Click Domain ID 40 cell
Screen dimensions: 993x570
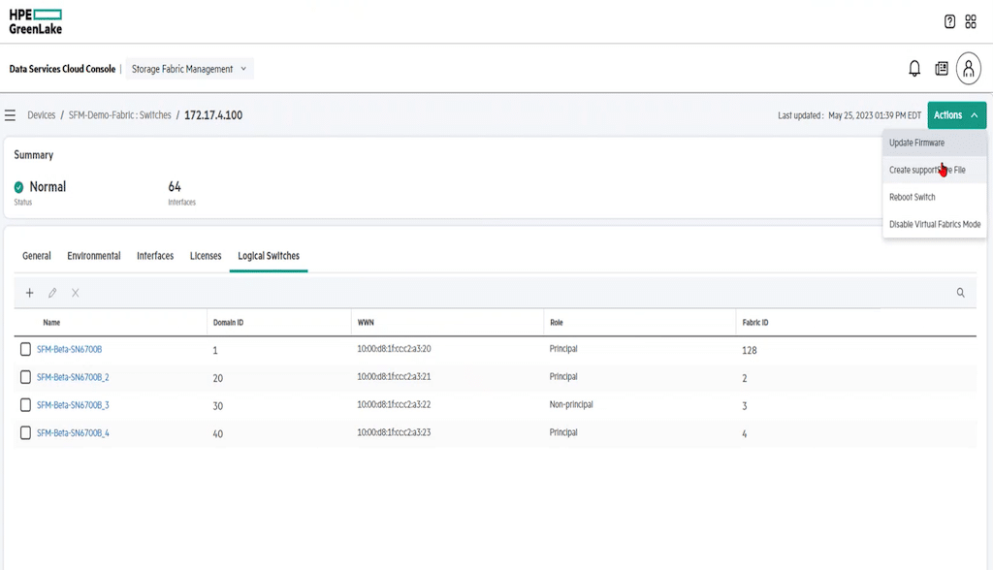[x=218, y=434]
